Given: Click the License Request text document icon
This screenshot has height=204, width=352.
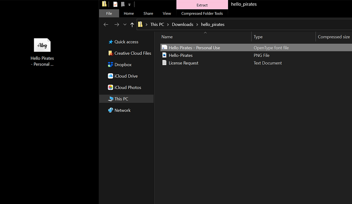Looking at the screenshot, I should 164,63.
